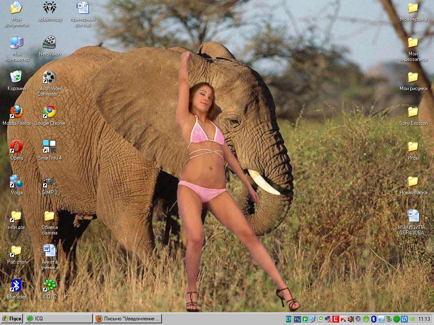This screenshot has width=434, height=325.
Task: Open the Sony Ericsson folder
Action: click(413, 112)
